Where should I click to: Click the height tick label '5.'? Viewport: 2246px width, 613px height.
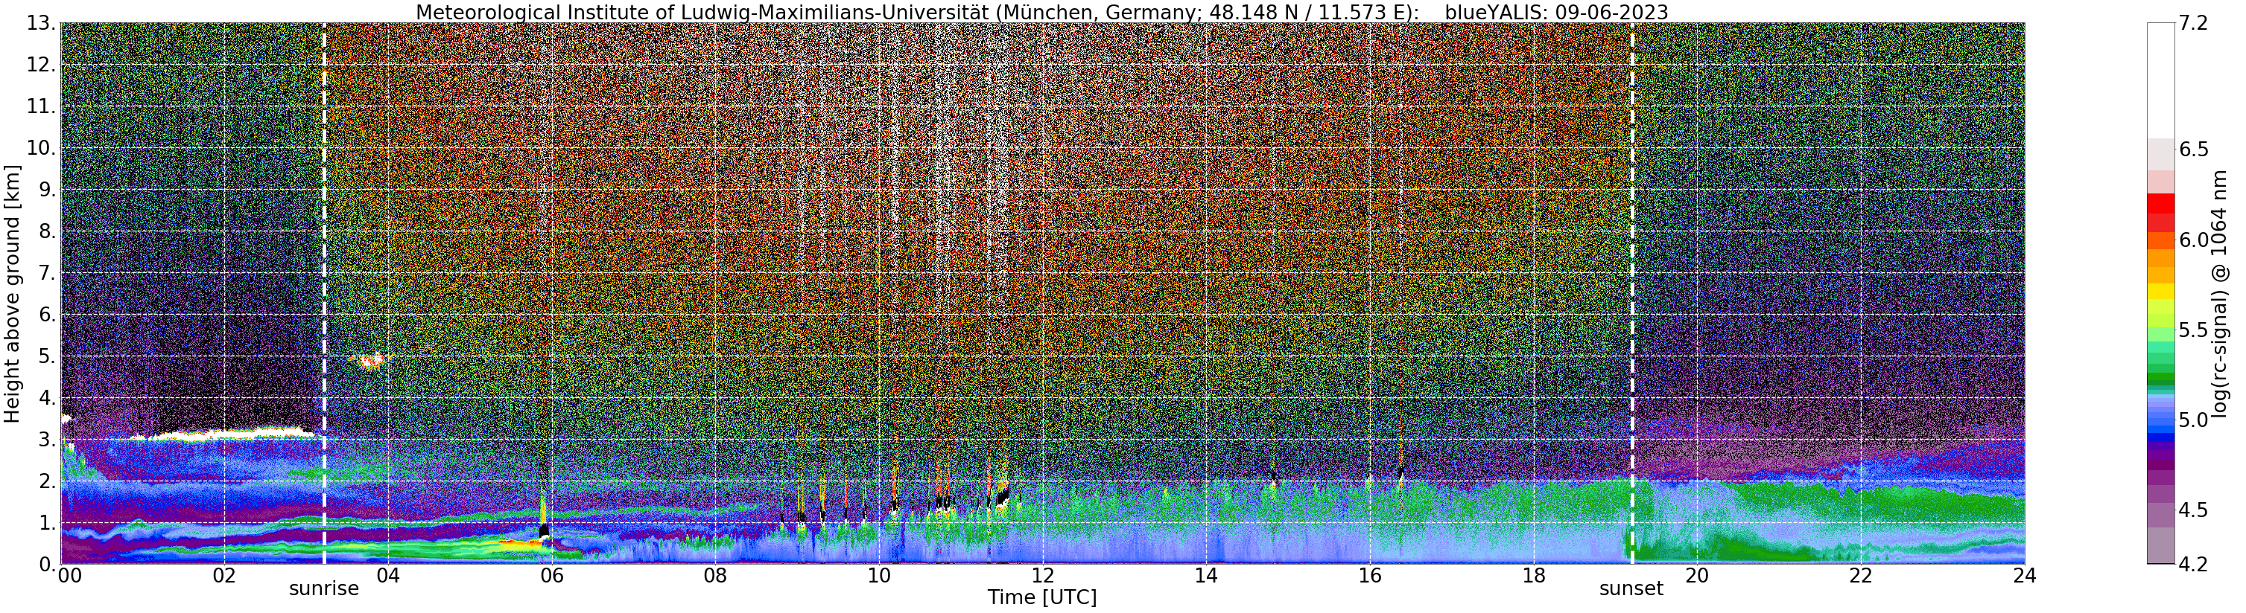(45, 356)
